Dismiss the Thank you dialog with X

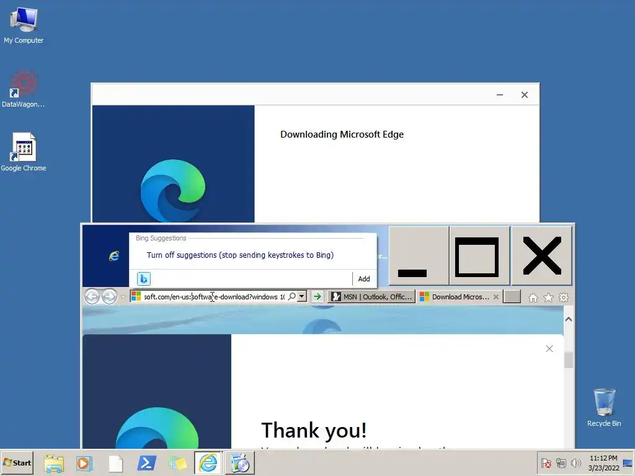549,348
